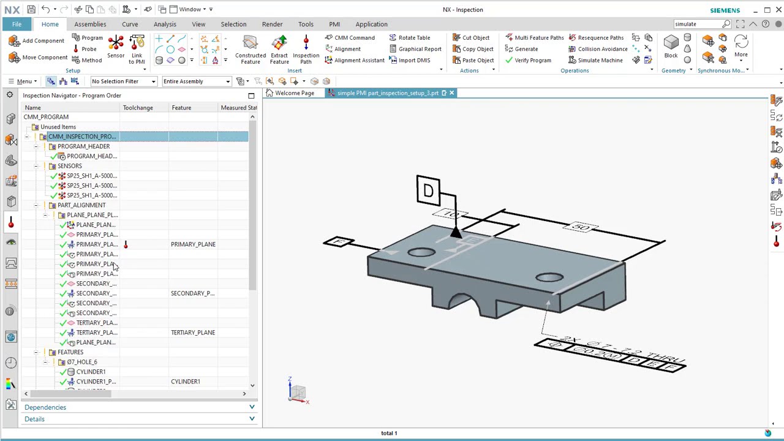This screenshot has height=441, width=784.
Task: Open the File menu
Action: [17, 24]
